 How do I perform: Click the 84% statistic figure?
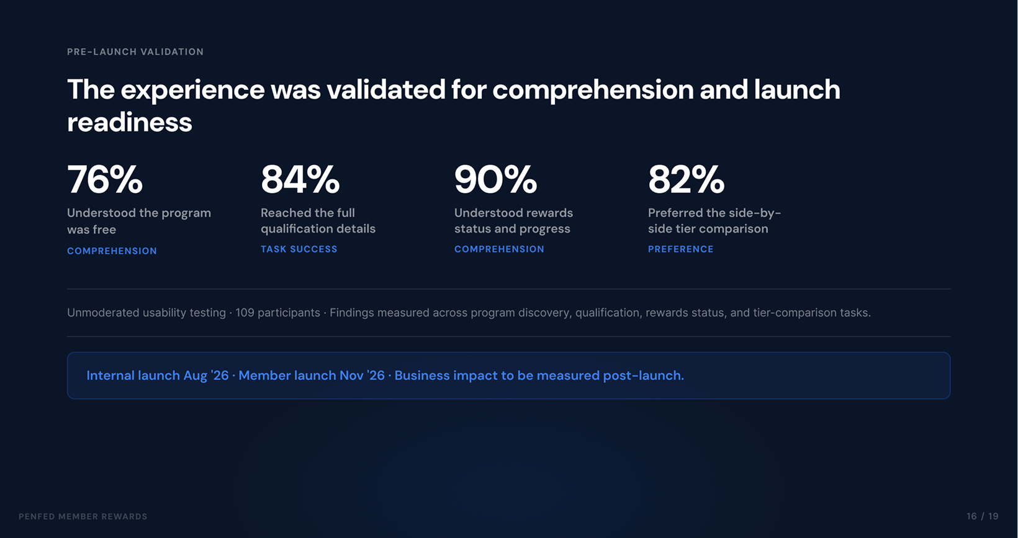[x=300, y=179]
